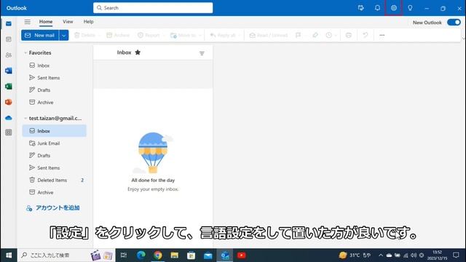
Task: Open Settings gear in title bar
Action: pos(393,8)
